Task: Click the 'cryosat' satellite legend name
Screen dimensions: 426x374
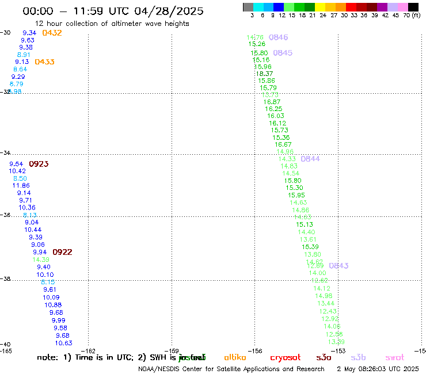Action: tap(286, 358)
